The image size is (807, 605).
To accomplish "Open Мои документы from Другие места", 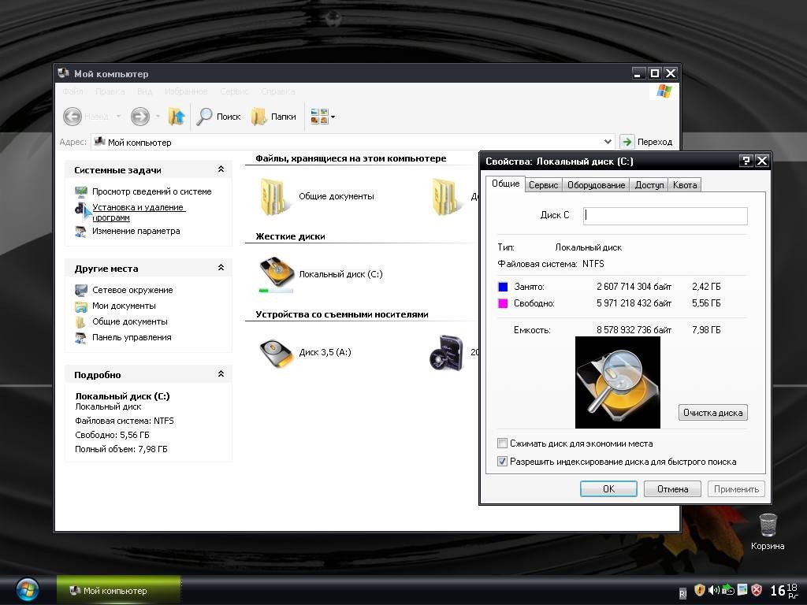I will [x=124, y=306].
